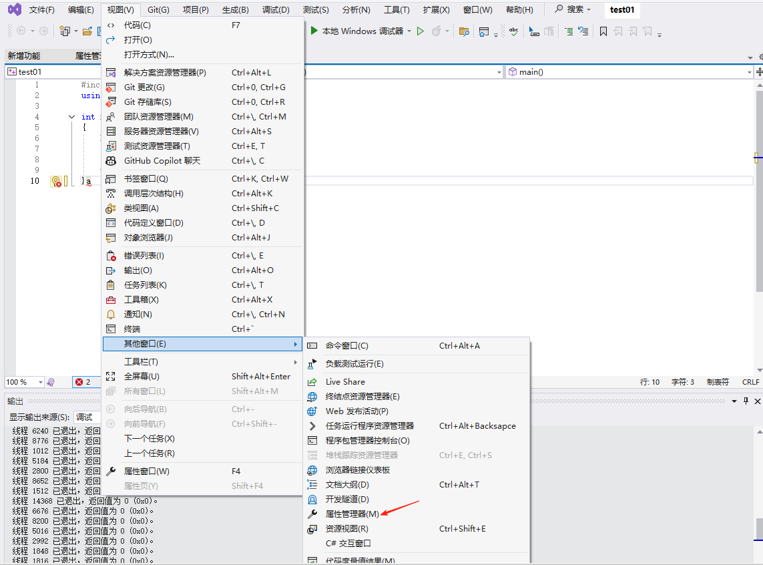Image resolution: width=763 pixels, height=565 pixels.
Task: Open 对象浏览器(J) icon entry
Action: (x=202, y=238)
